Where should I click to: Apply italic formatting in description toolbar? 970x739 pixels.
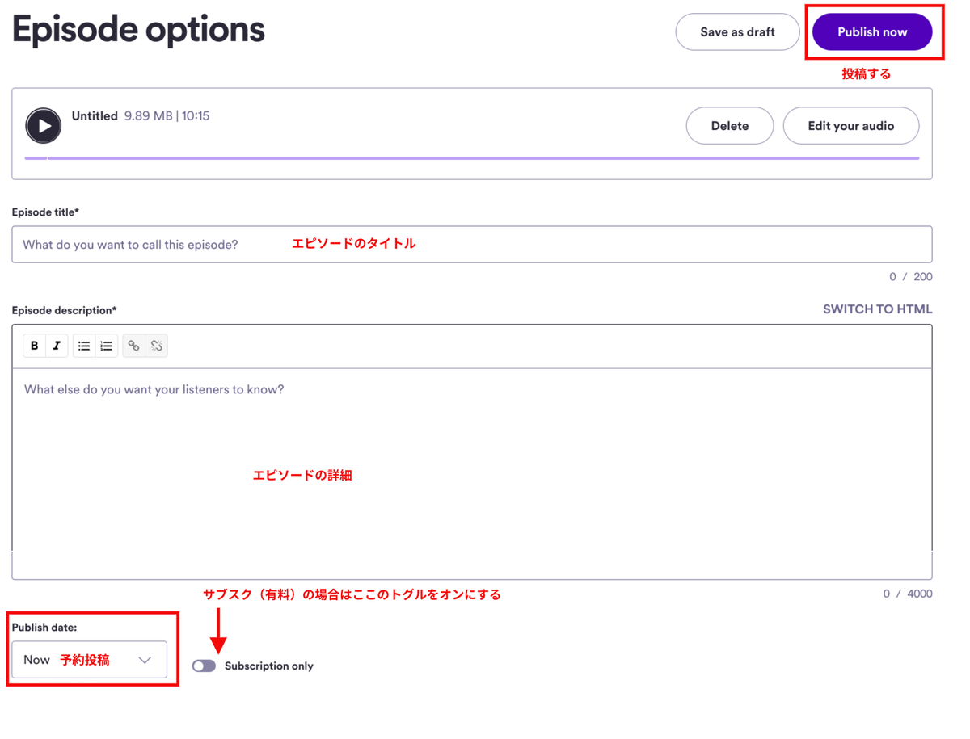(x=57, y=346)
